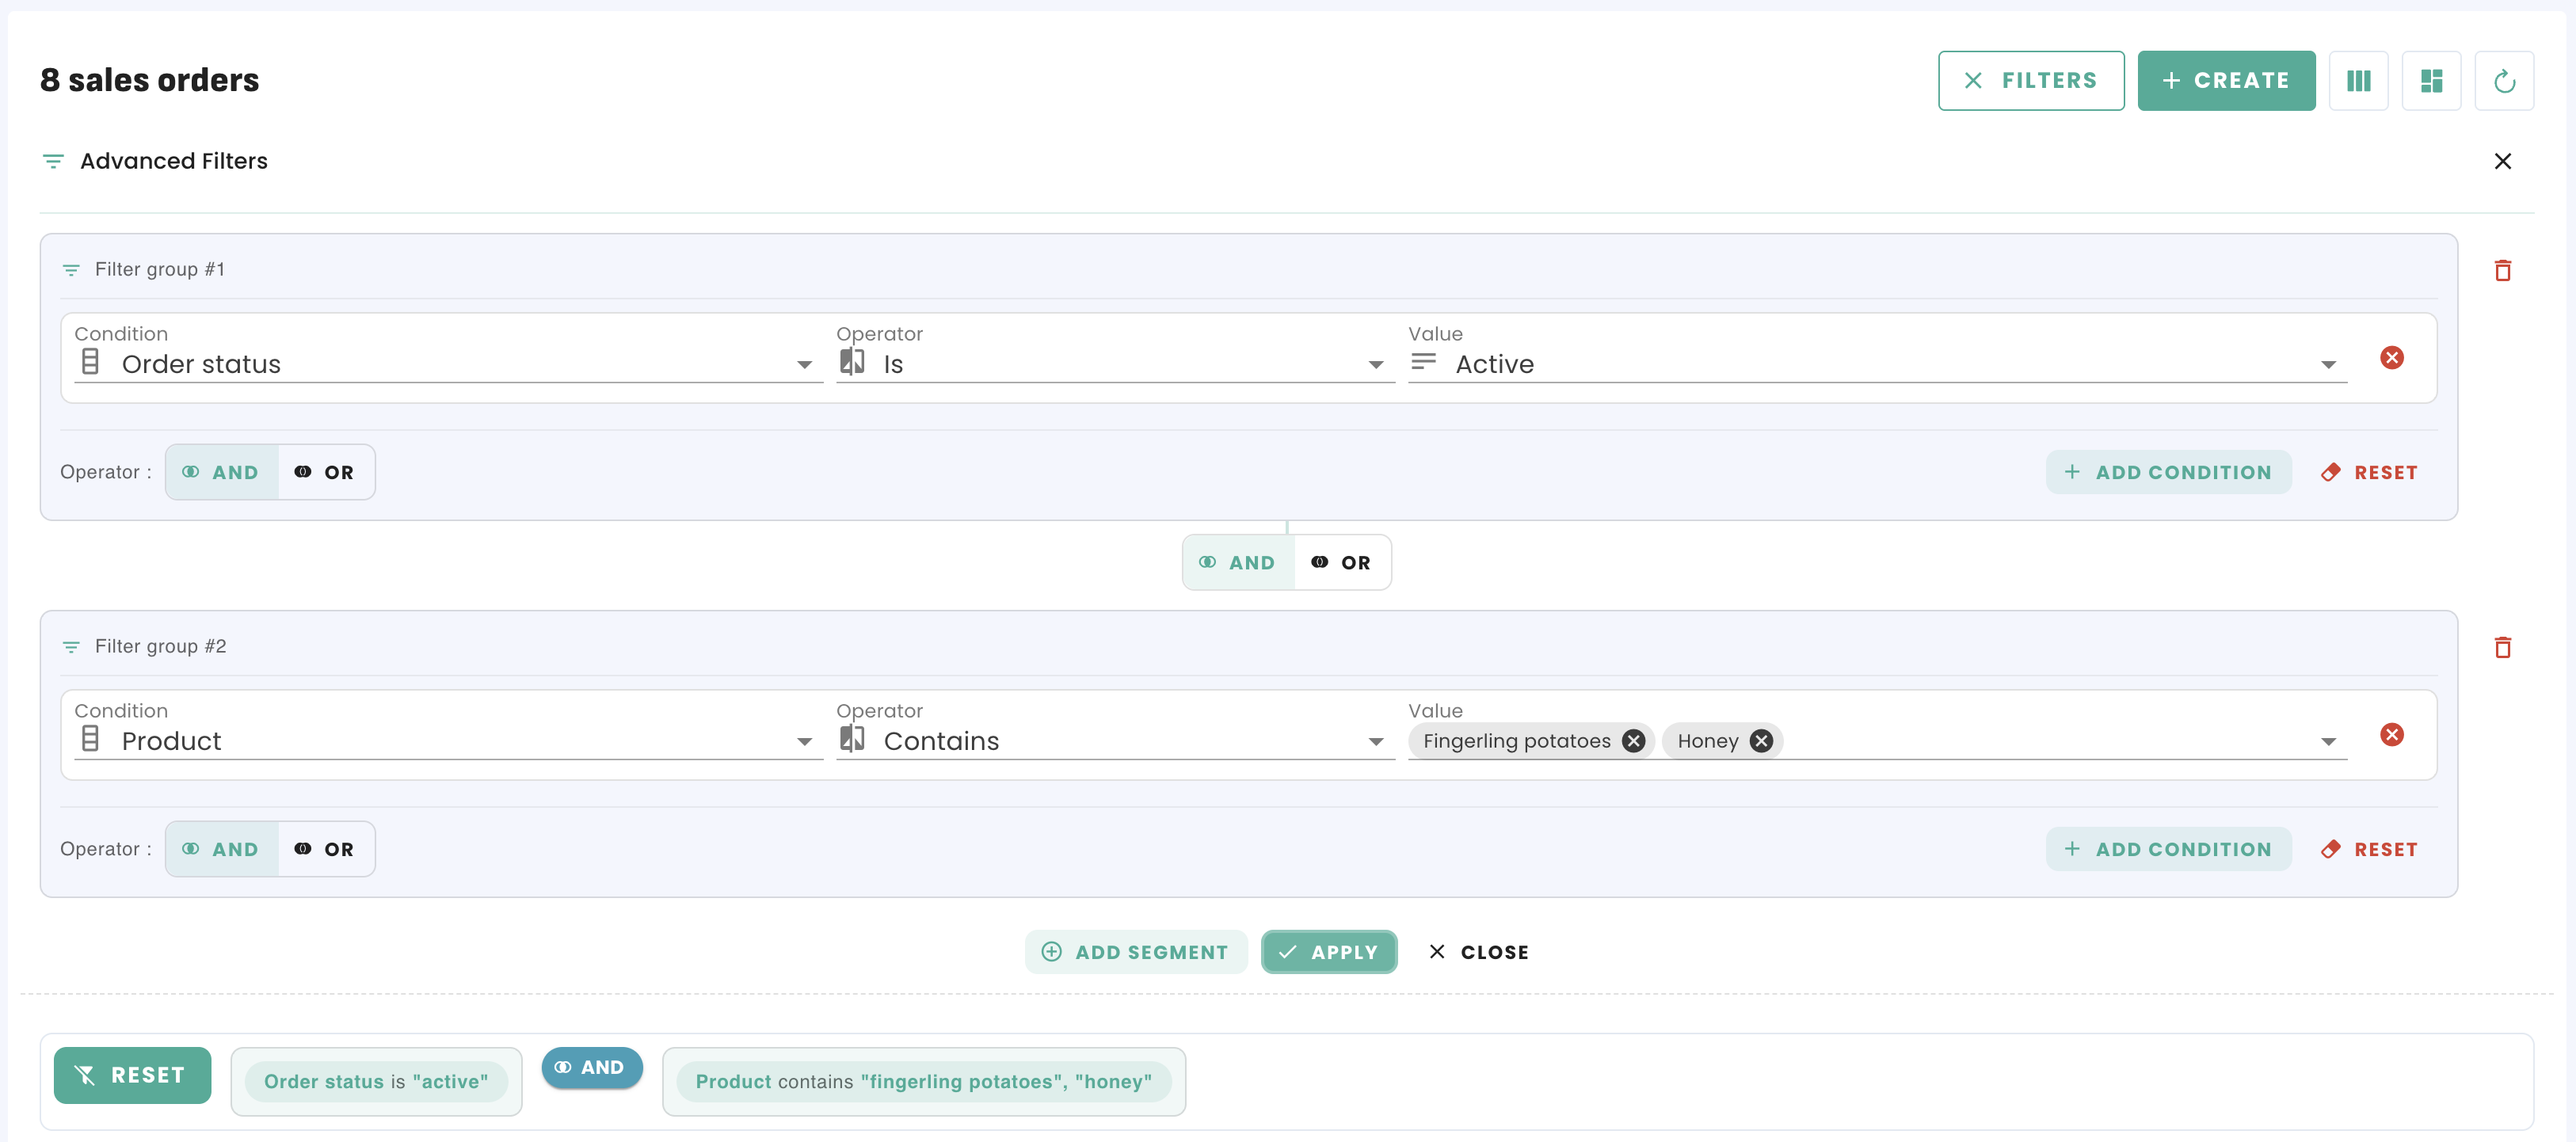Select AND operator in Filter group #2

(221, 849)
